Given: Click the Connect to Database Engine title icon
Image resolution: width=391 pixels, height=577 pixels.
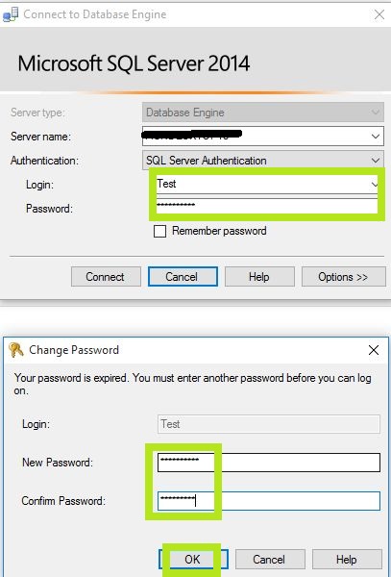Looking at the screenshot, I should tap(11, 14).
